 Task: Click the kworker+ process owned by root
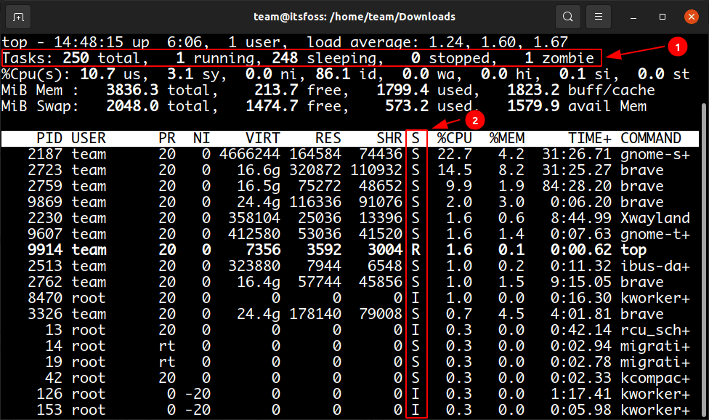tap(655, 297)
